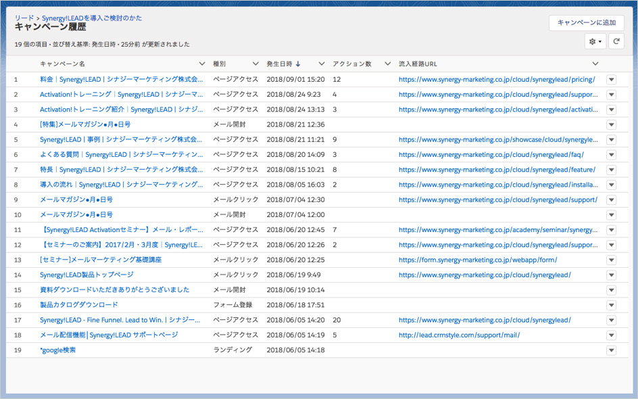The width and height of the screenshot is (638, 399).
Task: Open row actions for row 18 メール配信機能
Action: (x=611, y=335)
